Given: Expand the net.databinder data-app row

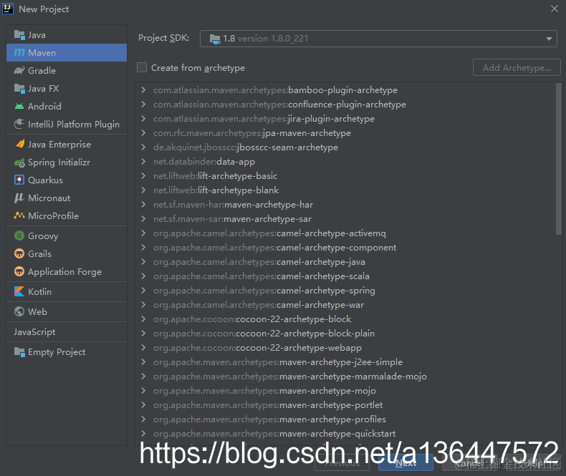Looking at the screenshot, I should pyautogui.click(x=143, y=162).
